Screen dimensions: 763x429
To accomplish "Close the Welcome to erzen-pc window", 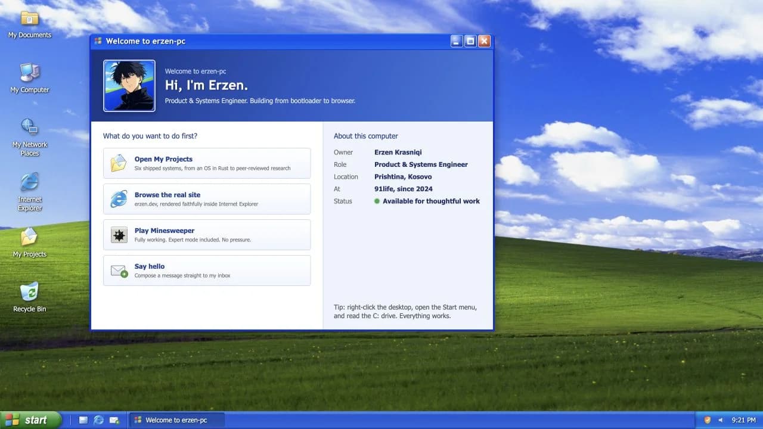I will pyautogui.click(x=484, y=41).
